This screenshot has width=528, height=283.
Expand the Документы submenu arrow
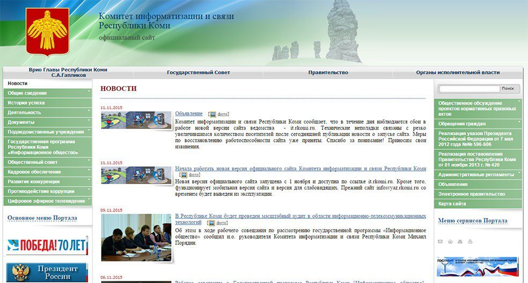89,120
